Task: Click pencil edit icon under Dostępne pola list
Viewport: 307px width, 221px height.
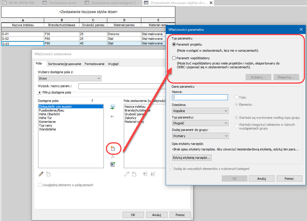Action: (41, 174)
